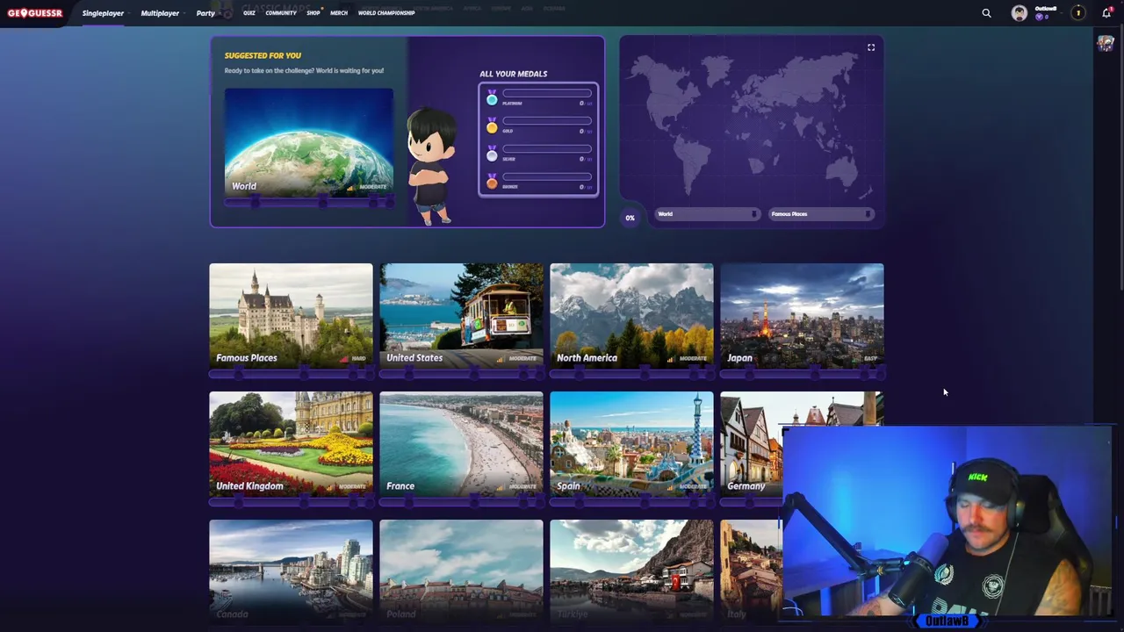Open the Germany map card
Screen dimensions: 1124x632
tap(752, 443)
